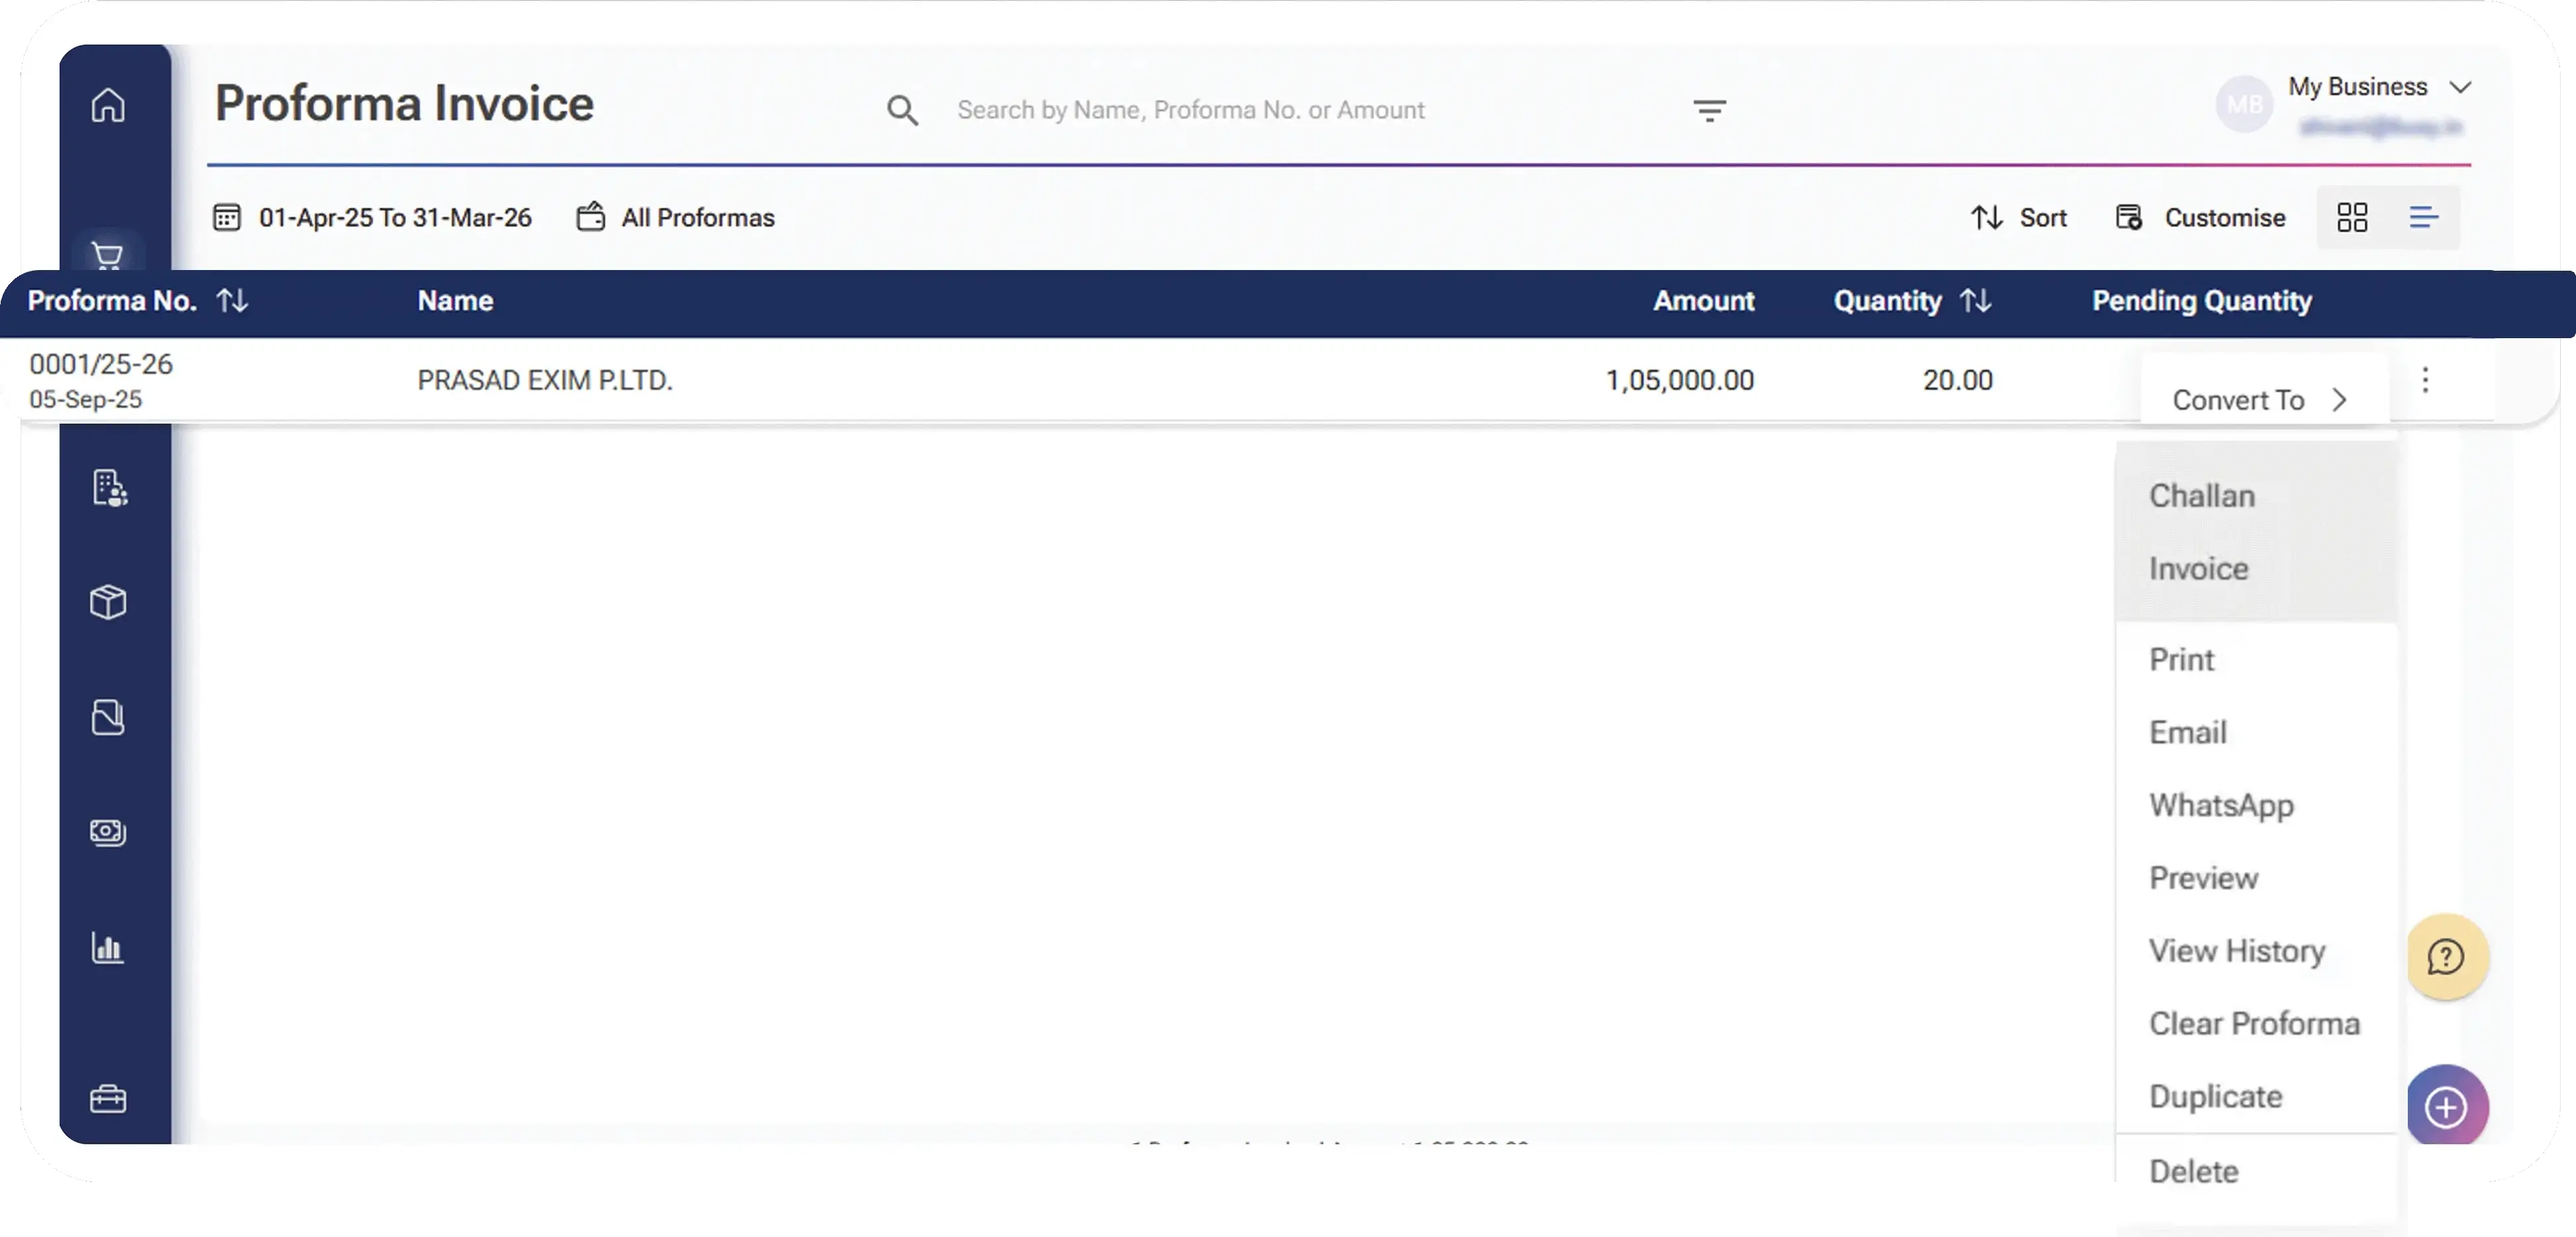Image resolution: width=2576 pixels, height=1237 pixels.
Task: Click the bar chart reports sidebar icon
Action: pos(108,947)
